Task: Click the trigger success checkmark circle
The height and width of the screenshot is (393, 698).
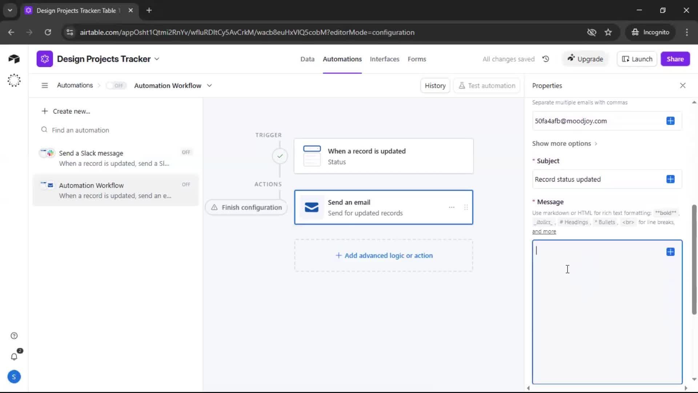Action: tap(280, 156)
